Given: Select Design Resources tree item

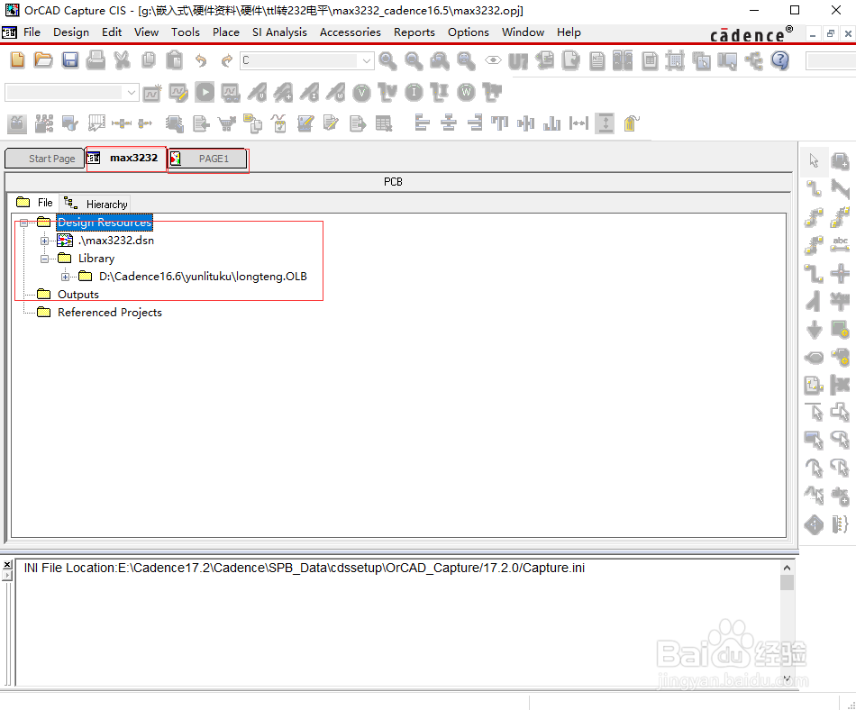Looking at the screenshot, I should (105, 223).
